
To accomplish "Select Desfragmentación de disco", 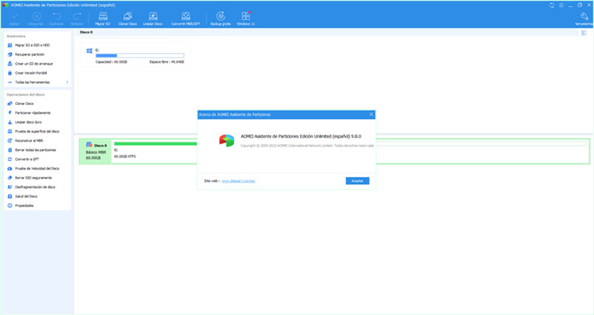I will click(x=35, y=187).
